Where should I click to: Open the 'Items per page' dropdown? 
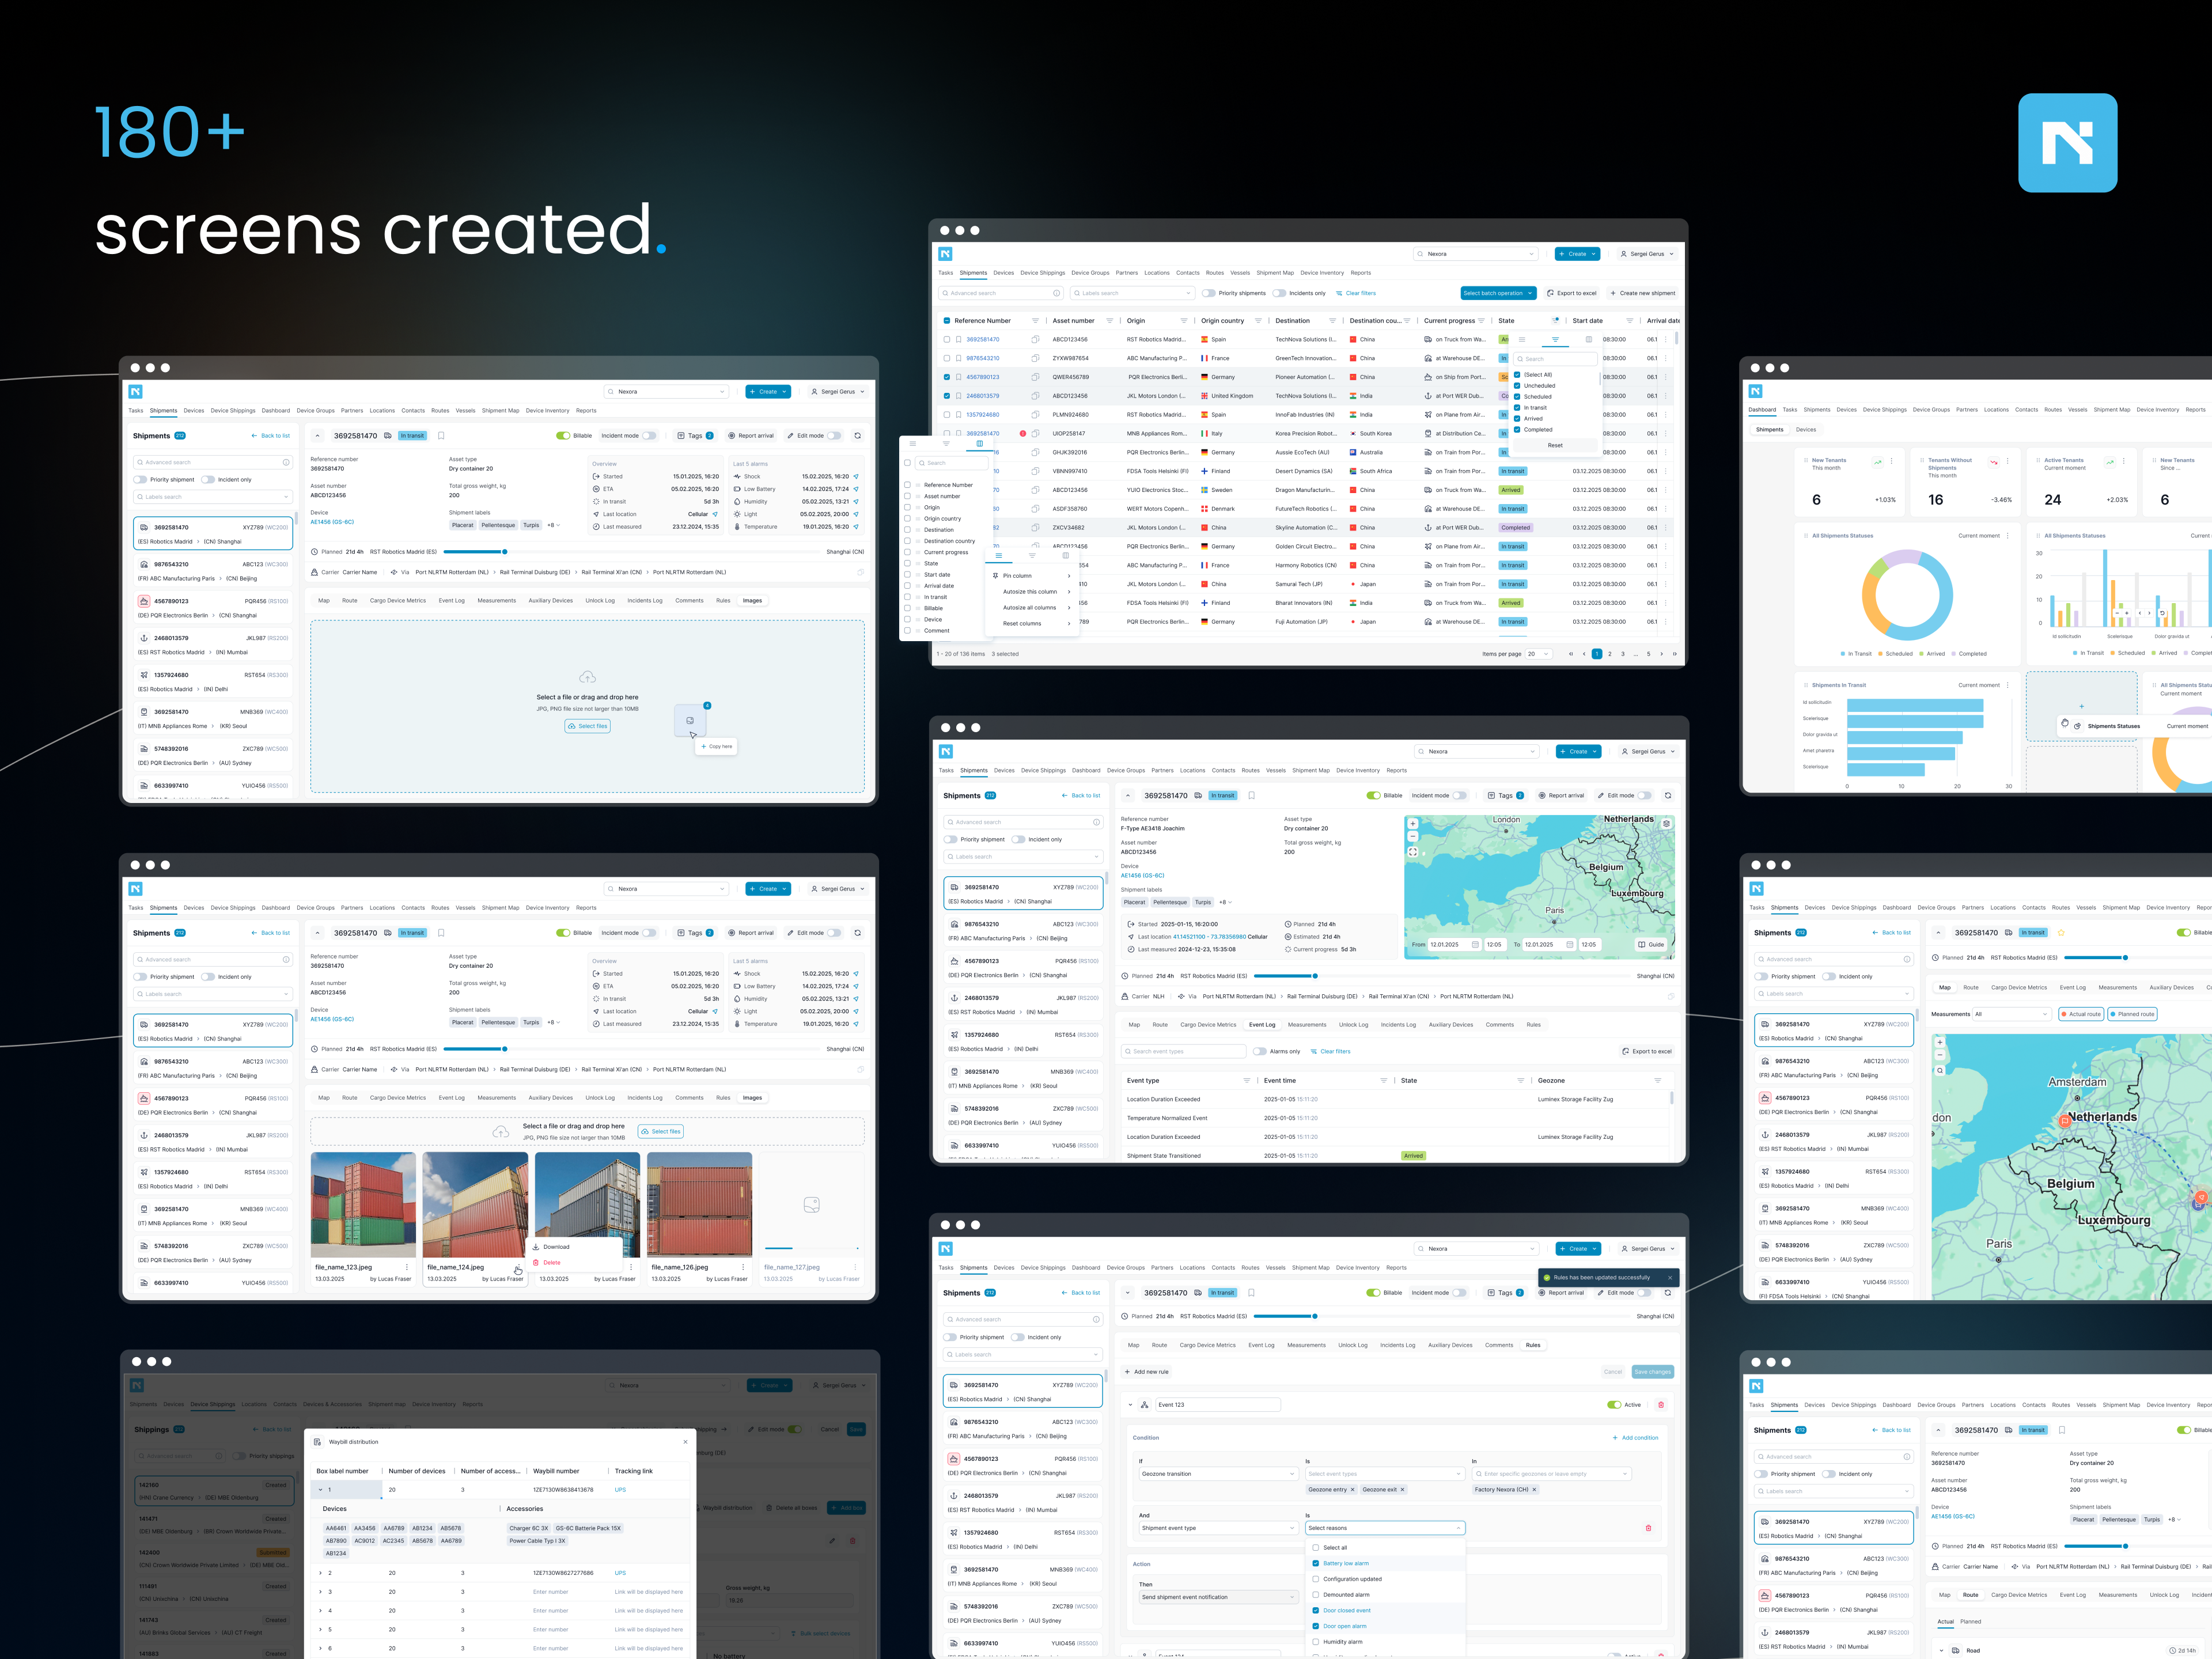coord(1538,654)
